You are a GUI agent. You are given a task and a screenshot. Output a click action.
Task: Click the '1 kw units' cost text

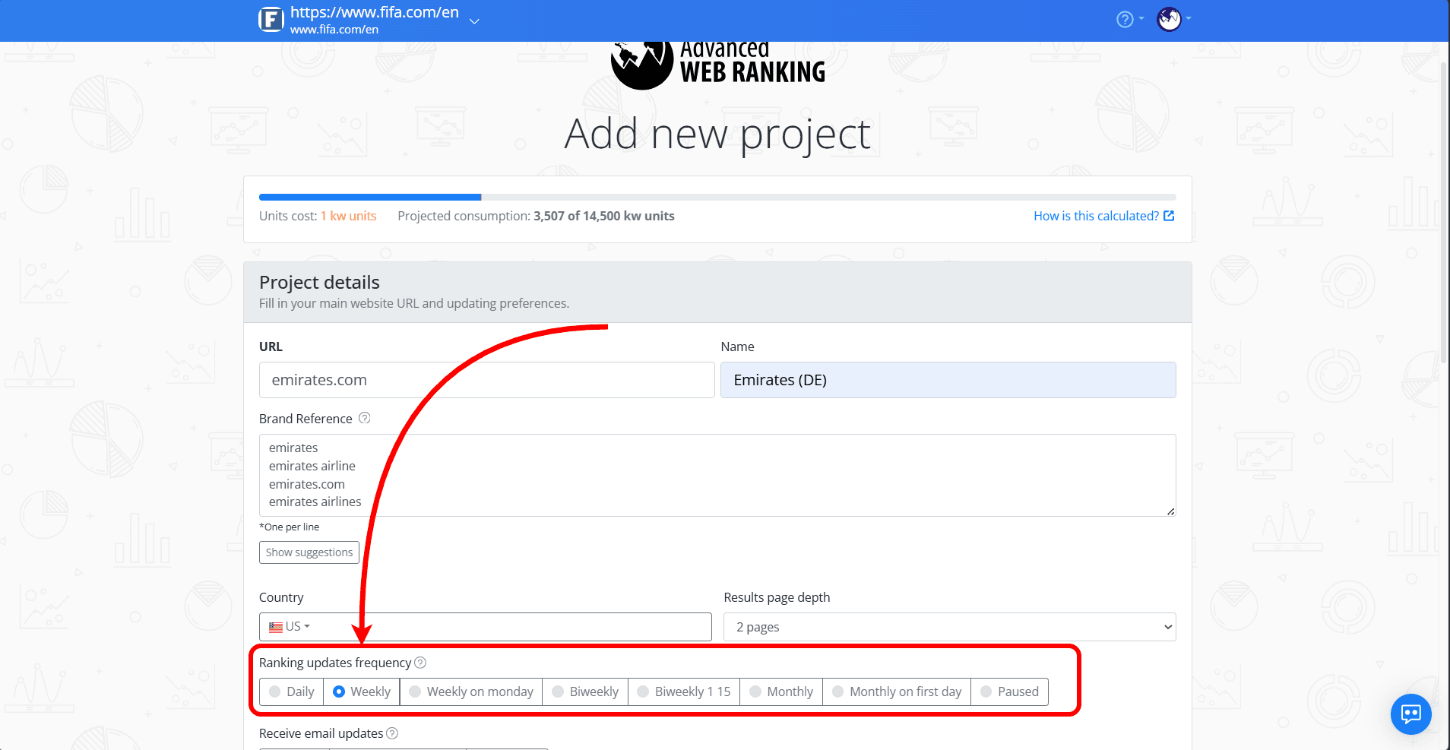click(x=348, y=216)
